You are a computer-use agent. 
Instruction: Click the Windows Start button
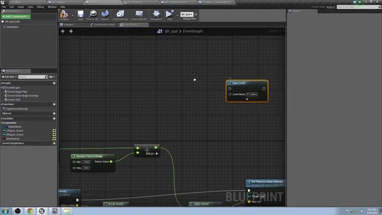coord(5,211)
